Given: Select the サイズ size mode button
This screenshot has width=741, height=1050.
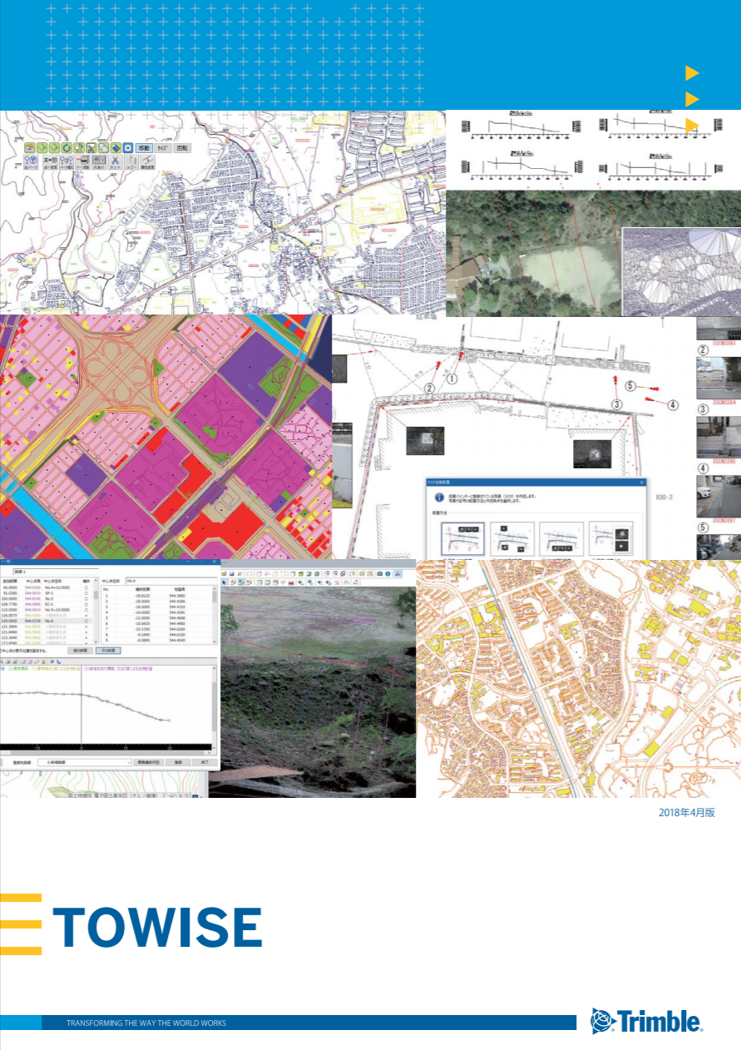Looking at the screenshot, I should tap(163, 148).
